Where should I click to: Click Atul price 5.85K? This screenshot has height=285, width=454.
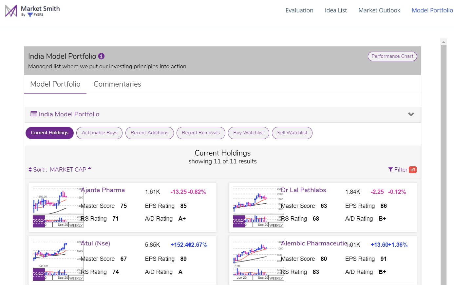tap(153, 245)
